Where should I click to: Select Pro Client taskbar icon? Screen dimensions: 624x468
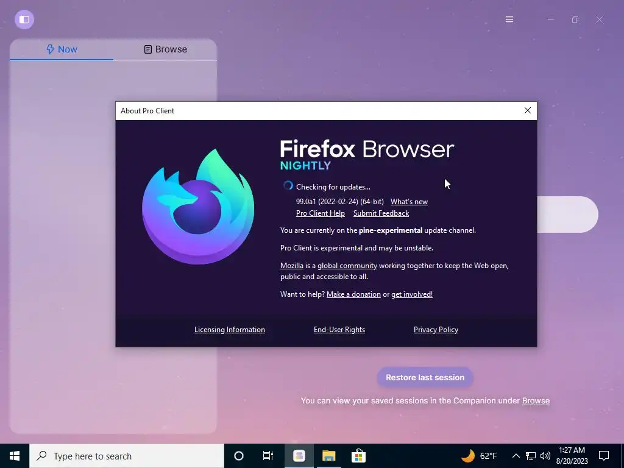click(299, 456)
